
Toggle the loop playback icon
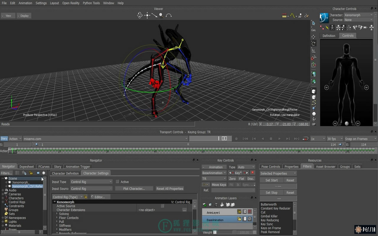pyautogui.click(x=305, y=139)
